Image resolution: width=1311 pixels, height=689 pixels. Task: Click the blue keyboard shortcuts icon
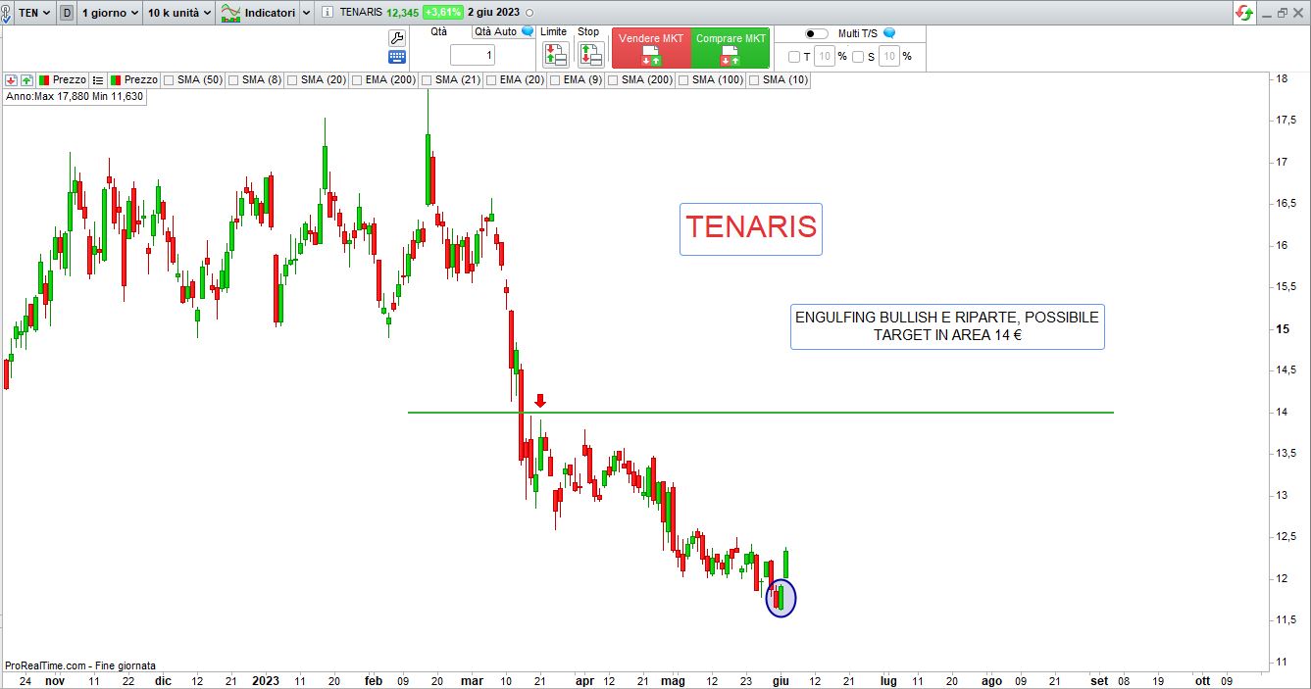coord(397,57)
